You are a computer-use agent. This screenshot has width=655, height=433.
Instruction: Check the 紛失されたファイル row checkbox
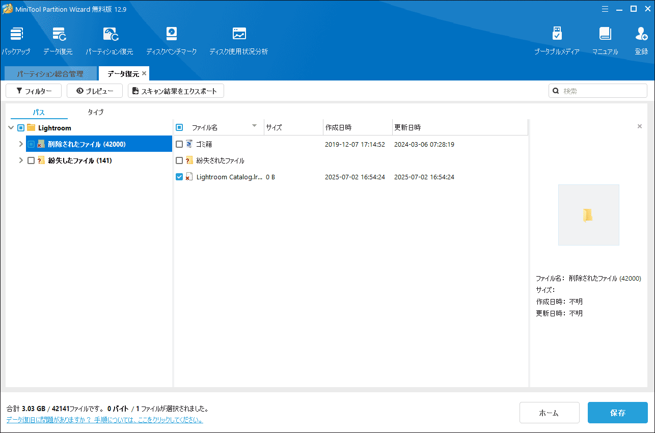(x=179, y=160)
